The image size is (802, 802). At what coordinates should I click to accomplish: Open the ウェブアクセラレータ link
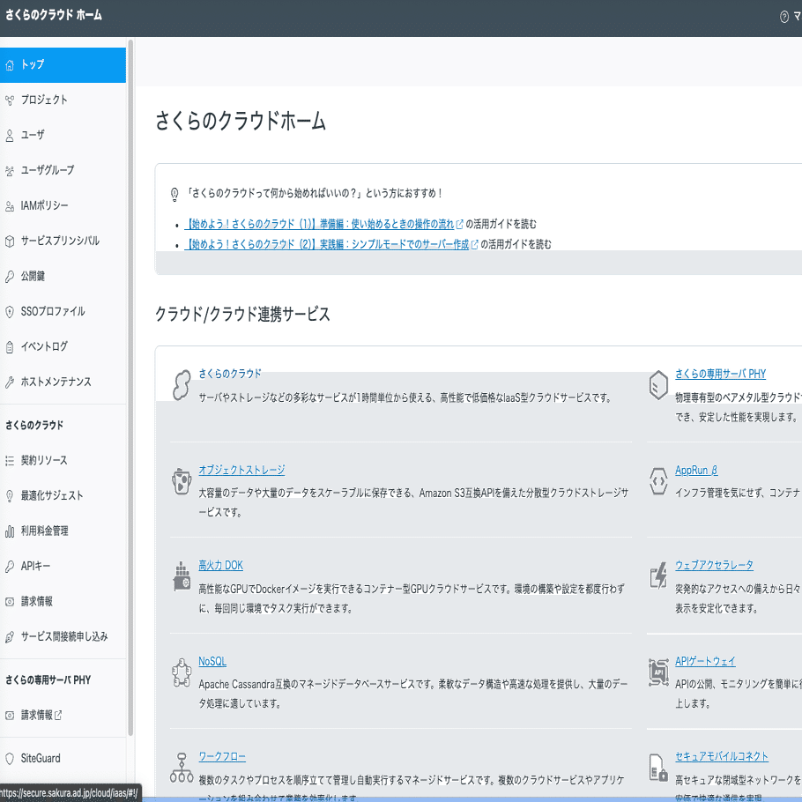coord(714,565)
